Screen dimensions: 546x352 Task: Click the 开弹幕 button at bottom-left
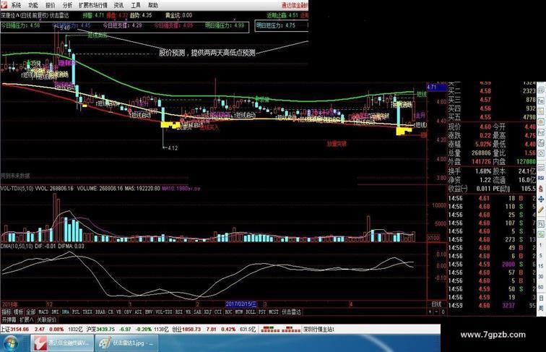[9, 319]
